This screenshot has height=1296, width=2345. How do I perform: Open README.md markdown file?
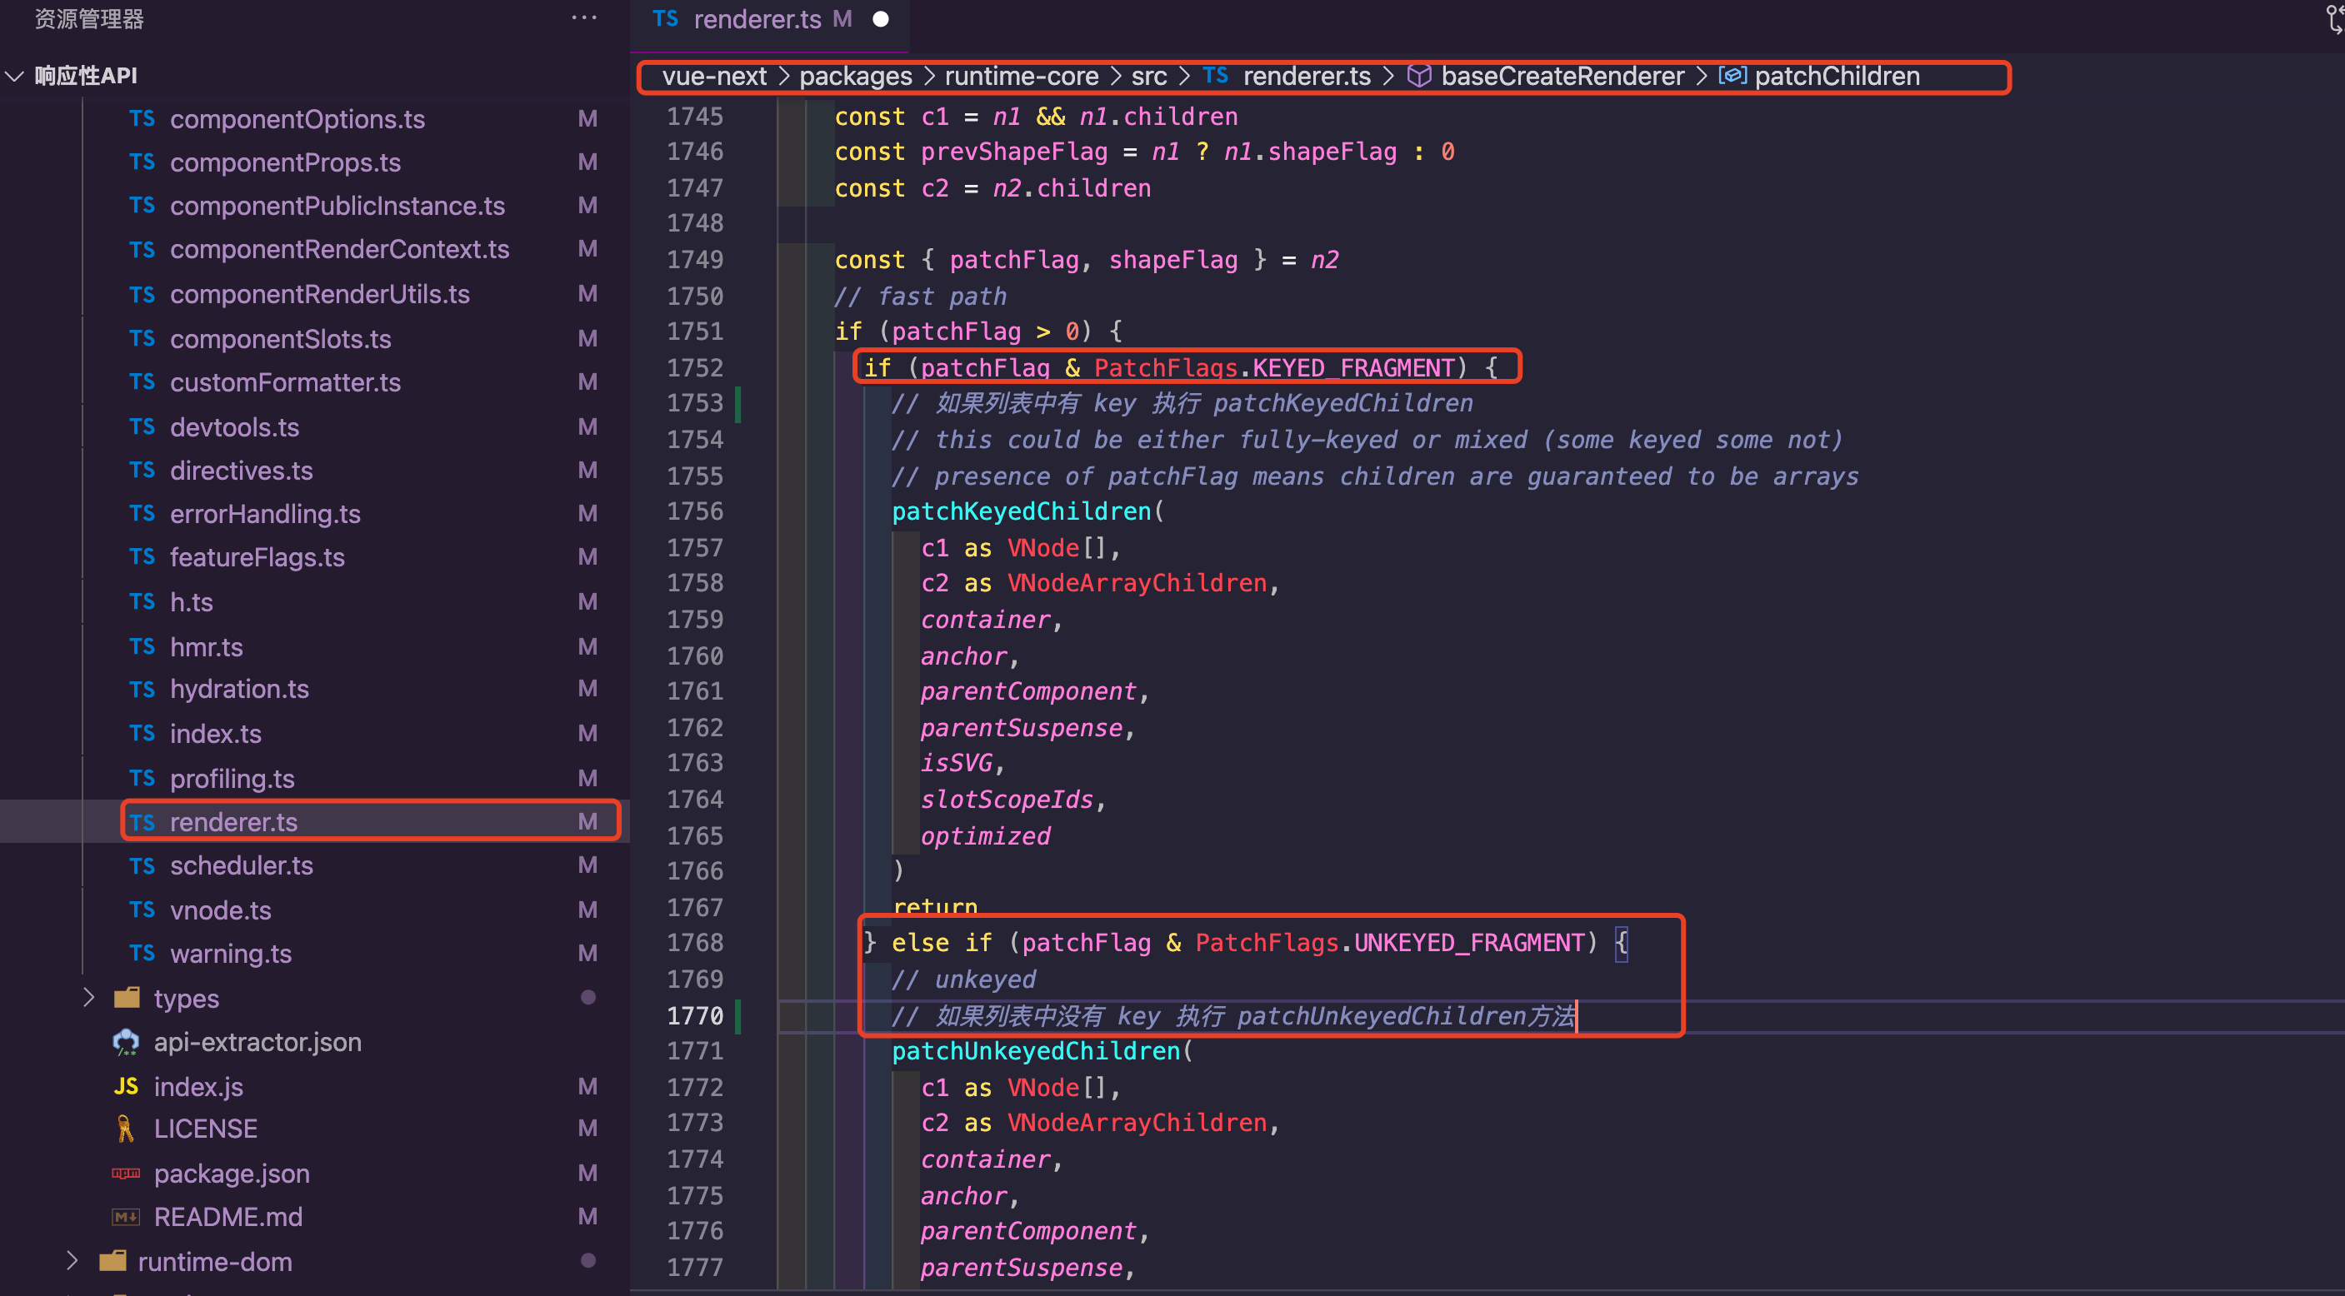click(227, 1217)
